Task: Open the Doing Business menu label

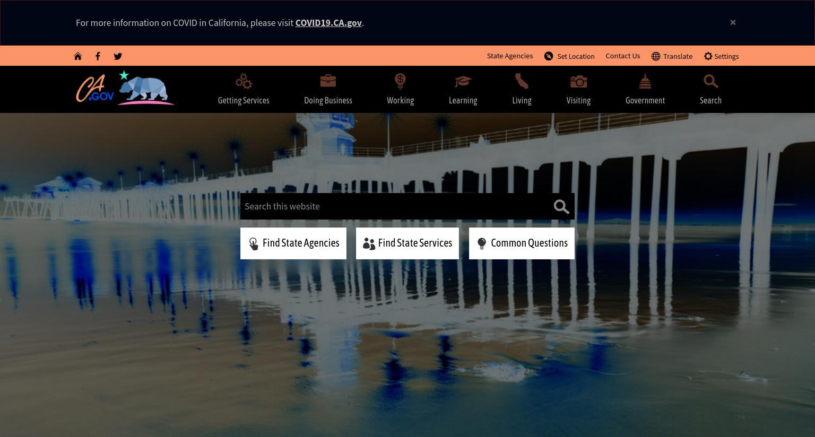Action: (x=328, y=100)
